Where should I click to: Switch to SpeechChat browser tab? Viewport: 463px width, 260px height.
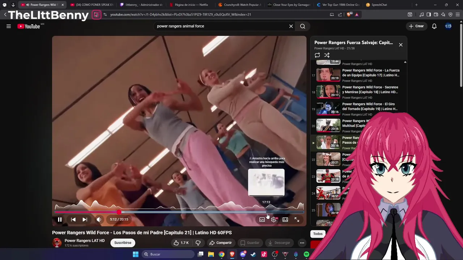(387, 5)
